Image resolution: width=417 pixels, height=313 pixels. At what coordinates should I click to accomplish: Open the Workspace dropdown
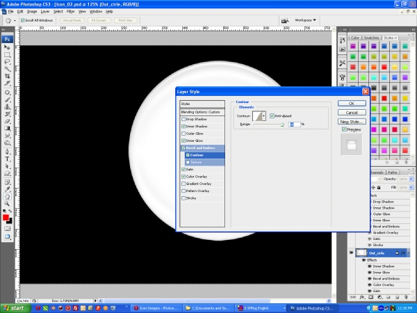(305, 20)
